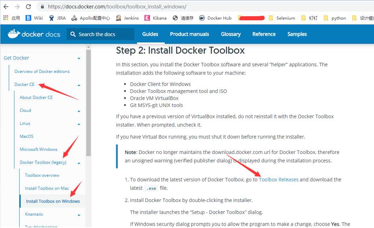Image resolution: width=374 pixels, height=228 pixels.
Task: Reload the page with refresh icon
Action: tap(28, 7)
